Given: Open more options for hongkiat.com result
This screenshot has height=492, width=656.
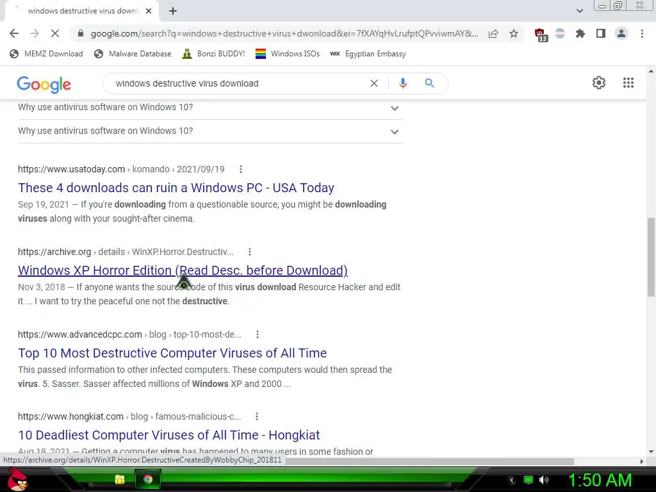Looking at the screenshot, I should click(257, 416).
